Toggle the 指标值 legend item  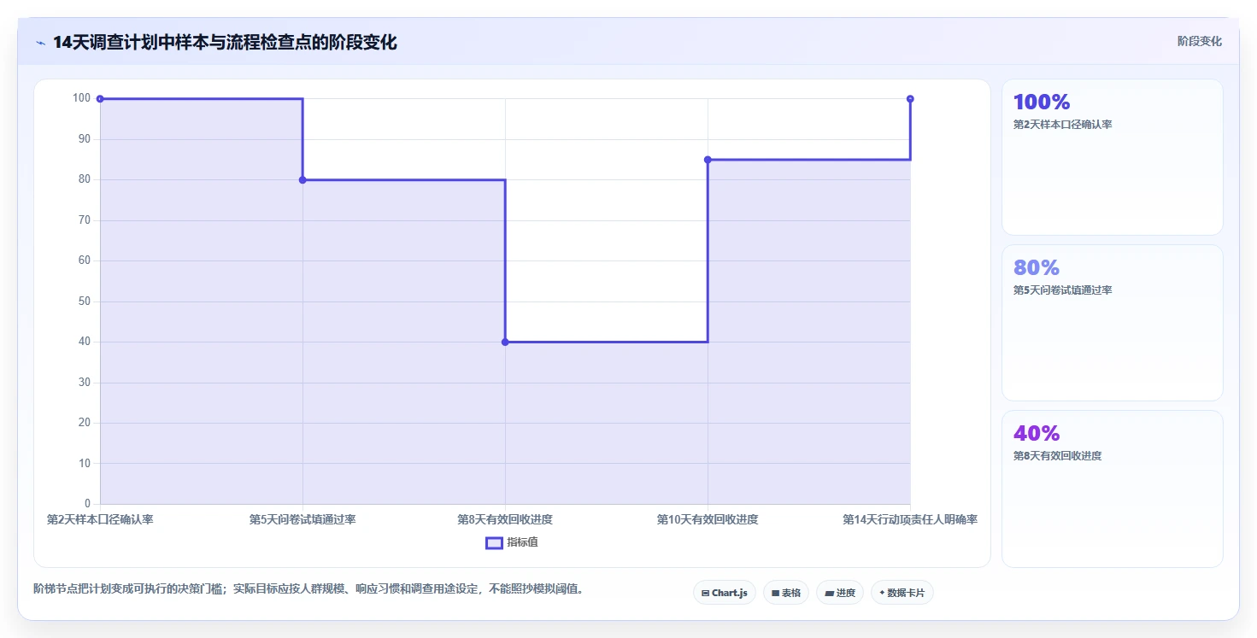512,542
